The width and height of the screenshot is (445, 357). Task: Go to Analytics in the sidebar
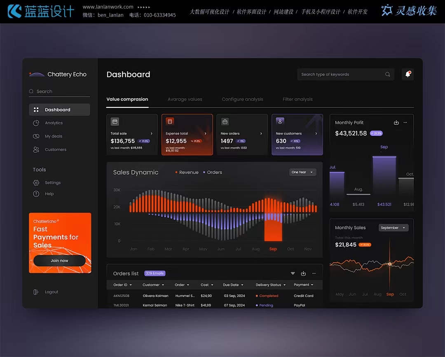pos(54,123)
